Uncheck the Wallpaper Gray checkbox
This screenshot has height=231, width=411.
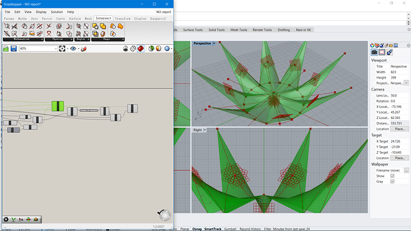pos(393,182)
